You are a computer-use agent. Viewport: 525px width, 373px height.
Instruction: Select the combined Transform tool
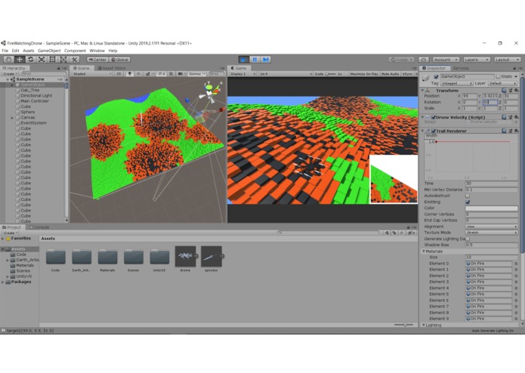[63, 60]
